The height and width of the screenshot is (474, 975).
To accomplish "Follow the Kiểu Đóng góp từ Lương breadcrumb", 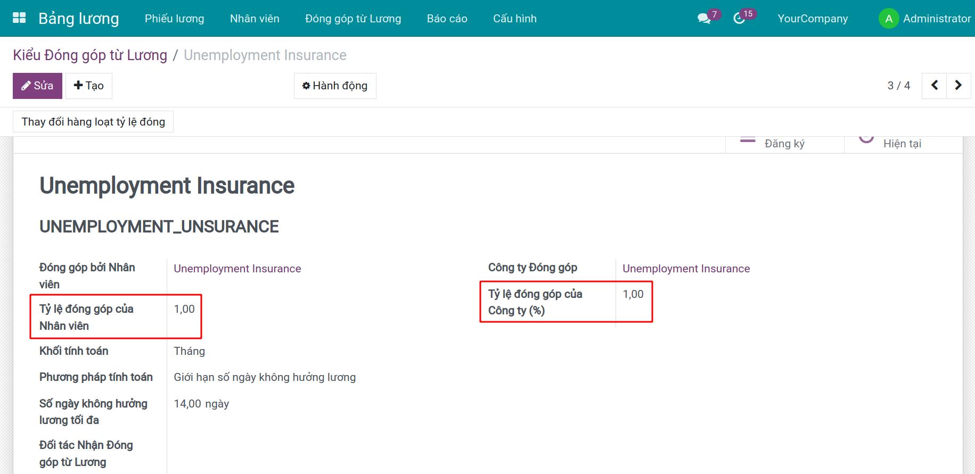I will 90,55.
